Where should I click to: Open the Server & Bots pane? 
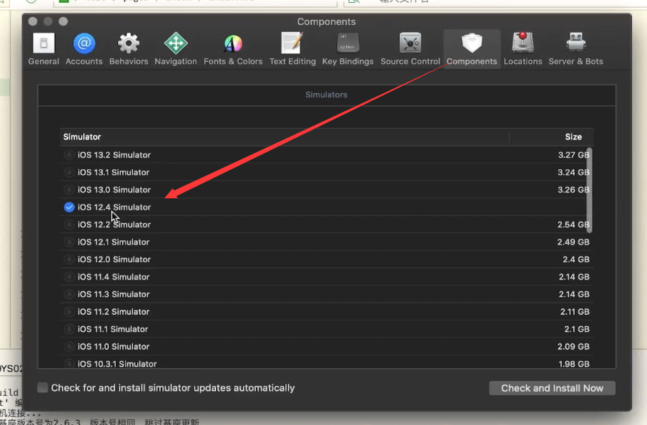point(576,49)
